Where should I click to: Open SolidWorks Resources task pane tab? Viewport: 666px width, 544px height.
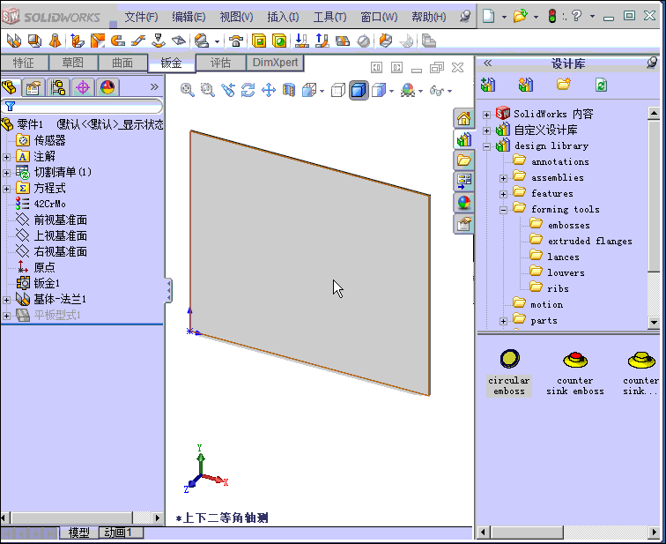pyautogui.click(x=463, y=118)
